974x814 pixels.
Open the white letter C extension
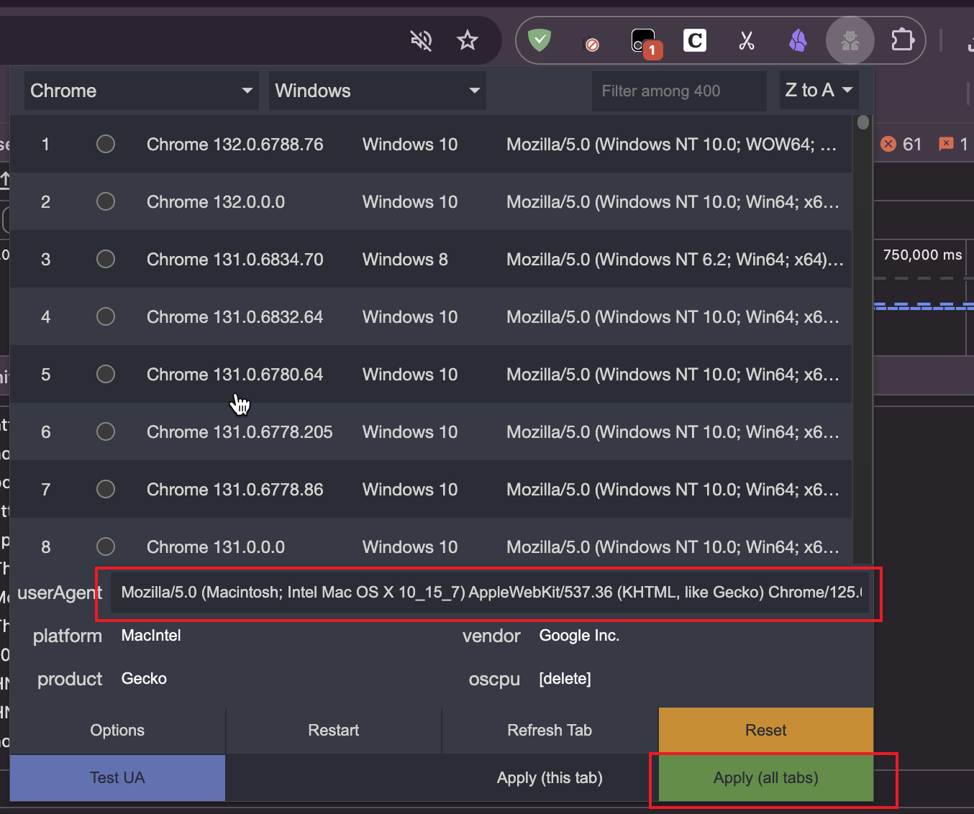coord(695,41)
